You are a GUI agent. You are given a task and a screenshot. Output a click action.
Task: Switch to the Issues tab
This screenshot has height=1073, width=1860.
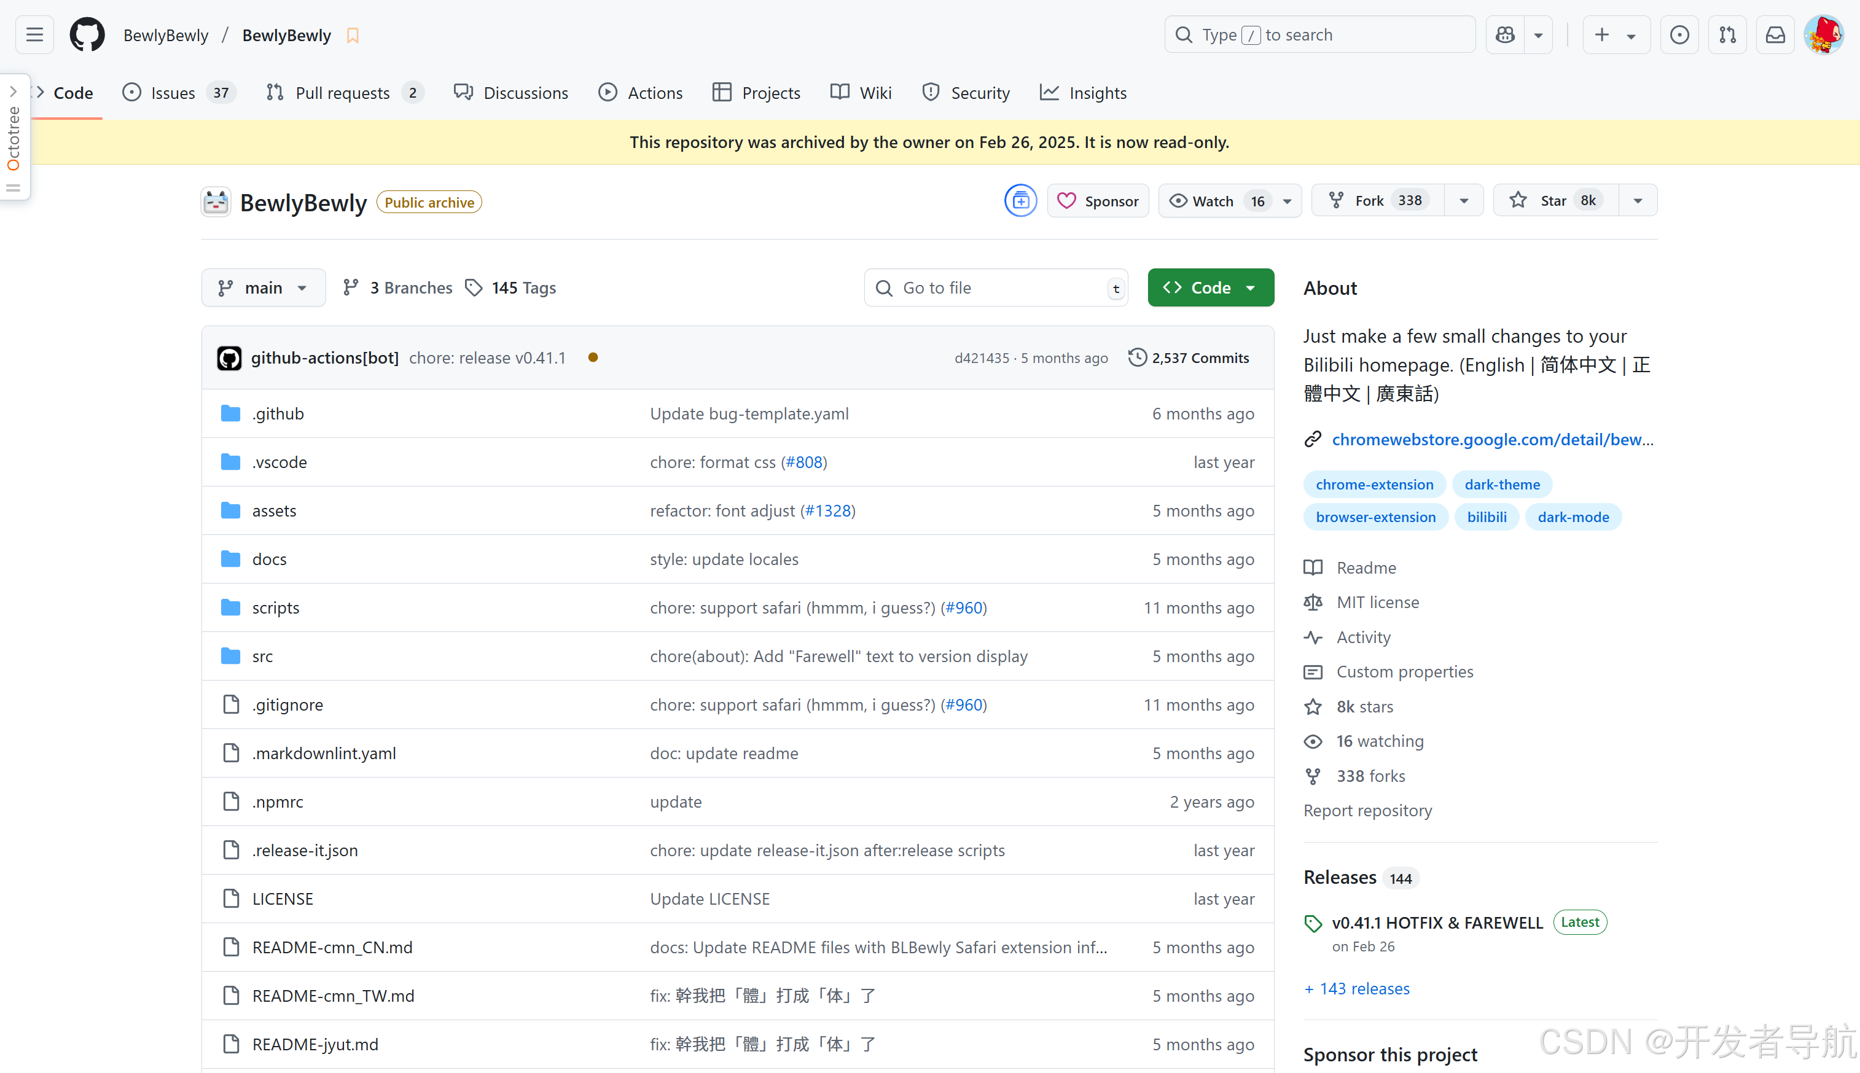[173, 93]
